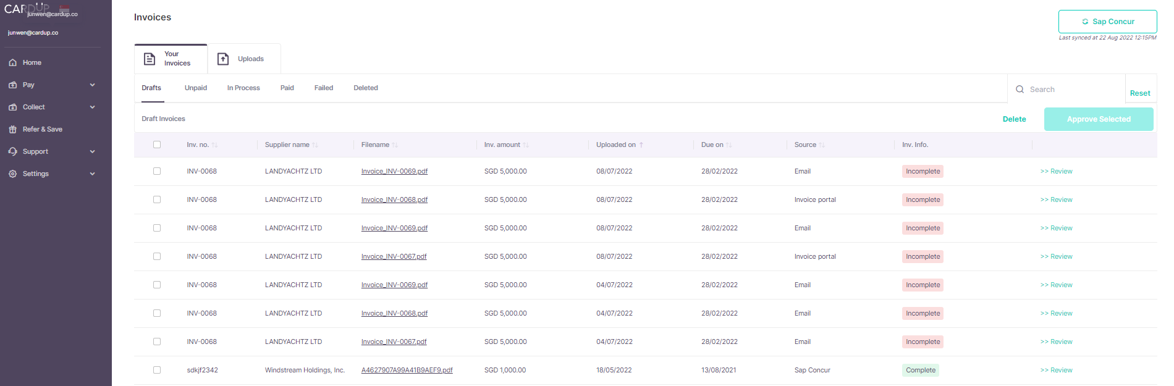Expand the Settings menu chevron
The image size is (1174, 386).
[x=92, y=174]
